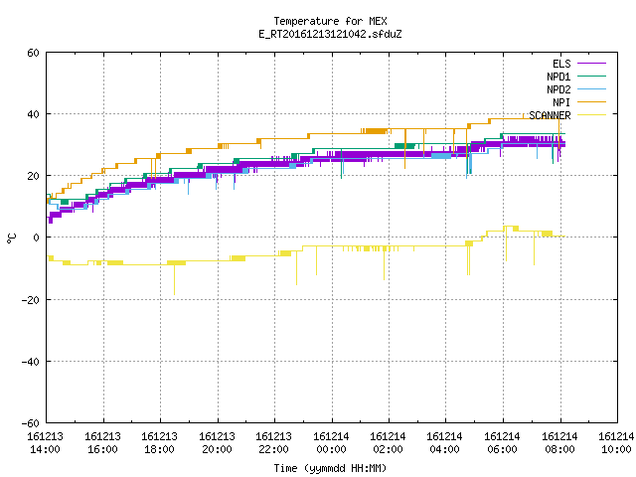Click the x-axis tick 161214 04:00

(445, 443)
